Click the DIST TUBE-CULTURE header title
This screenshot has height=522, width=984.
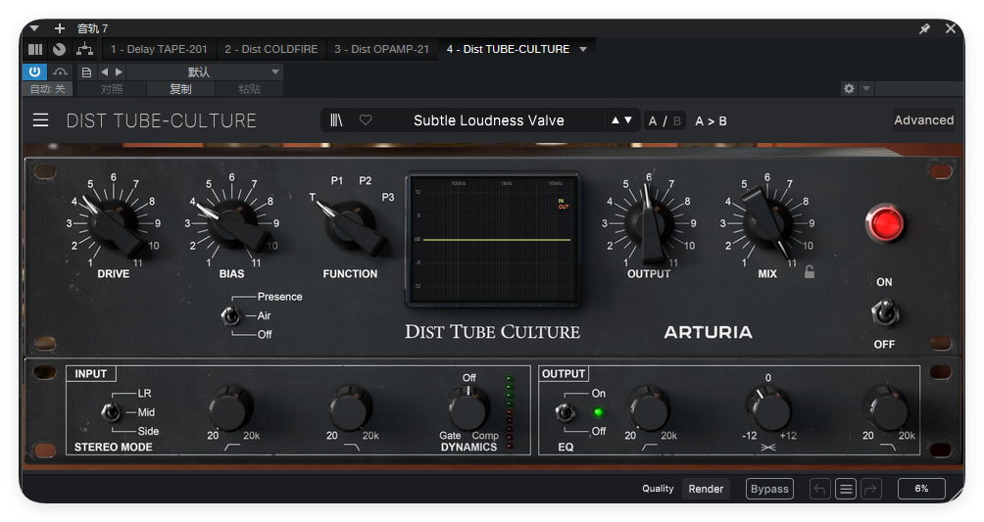(162, 120)
